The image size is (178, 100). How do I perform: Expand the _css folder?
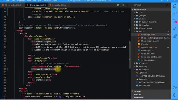135,12
